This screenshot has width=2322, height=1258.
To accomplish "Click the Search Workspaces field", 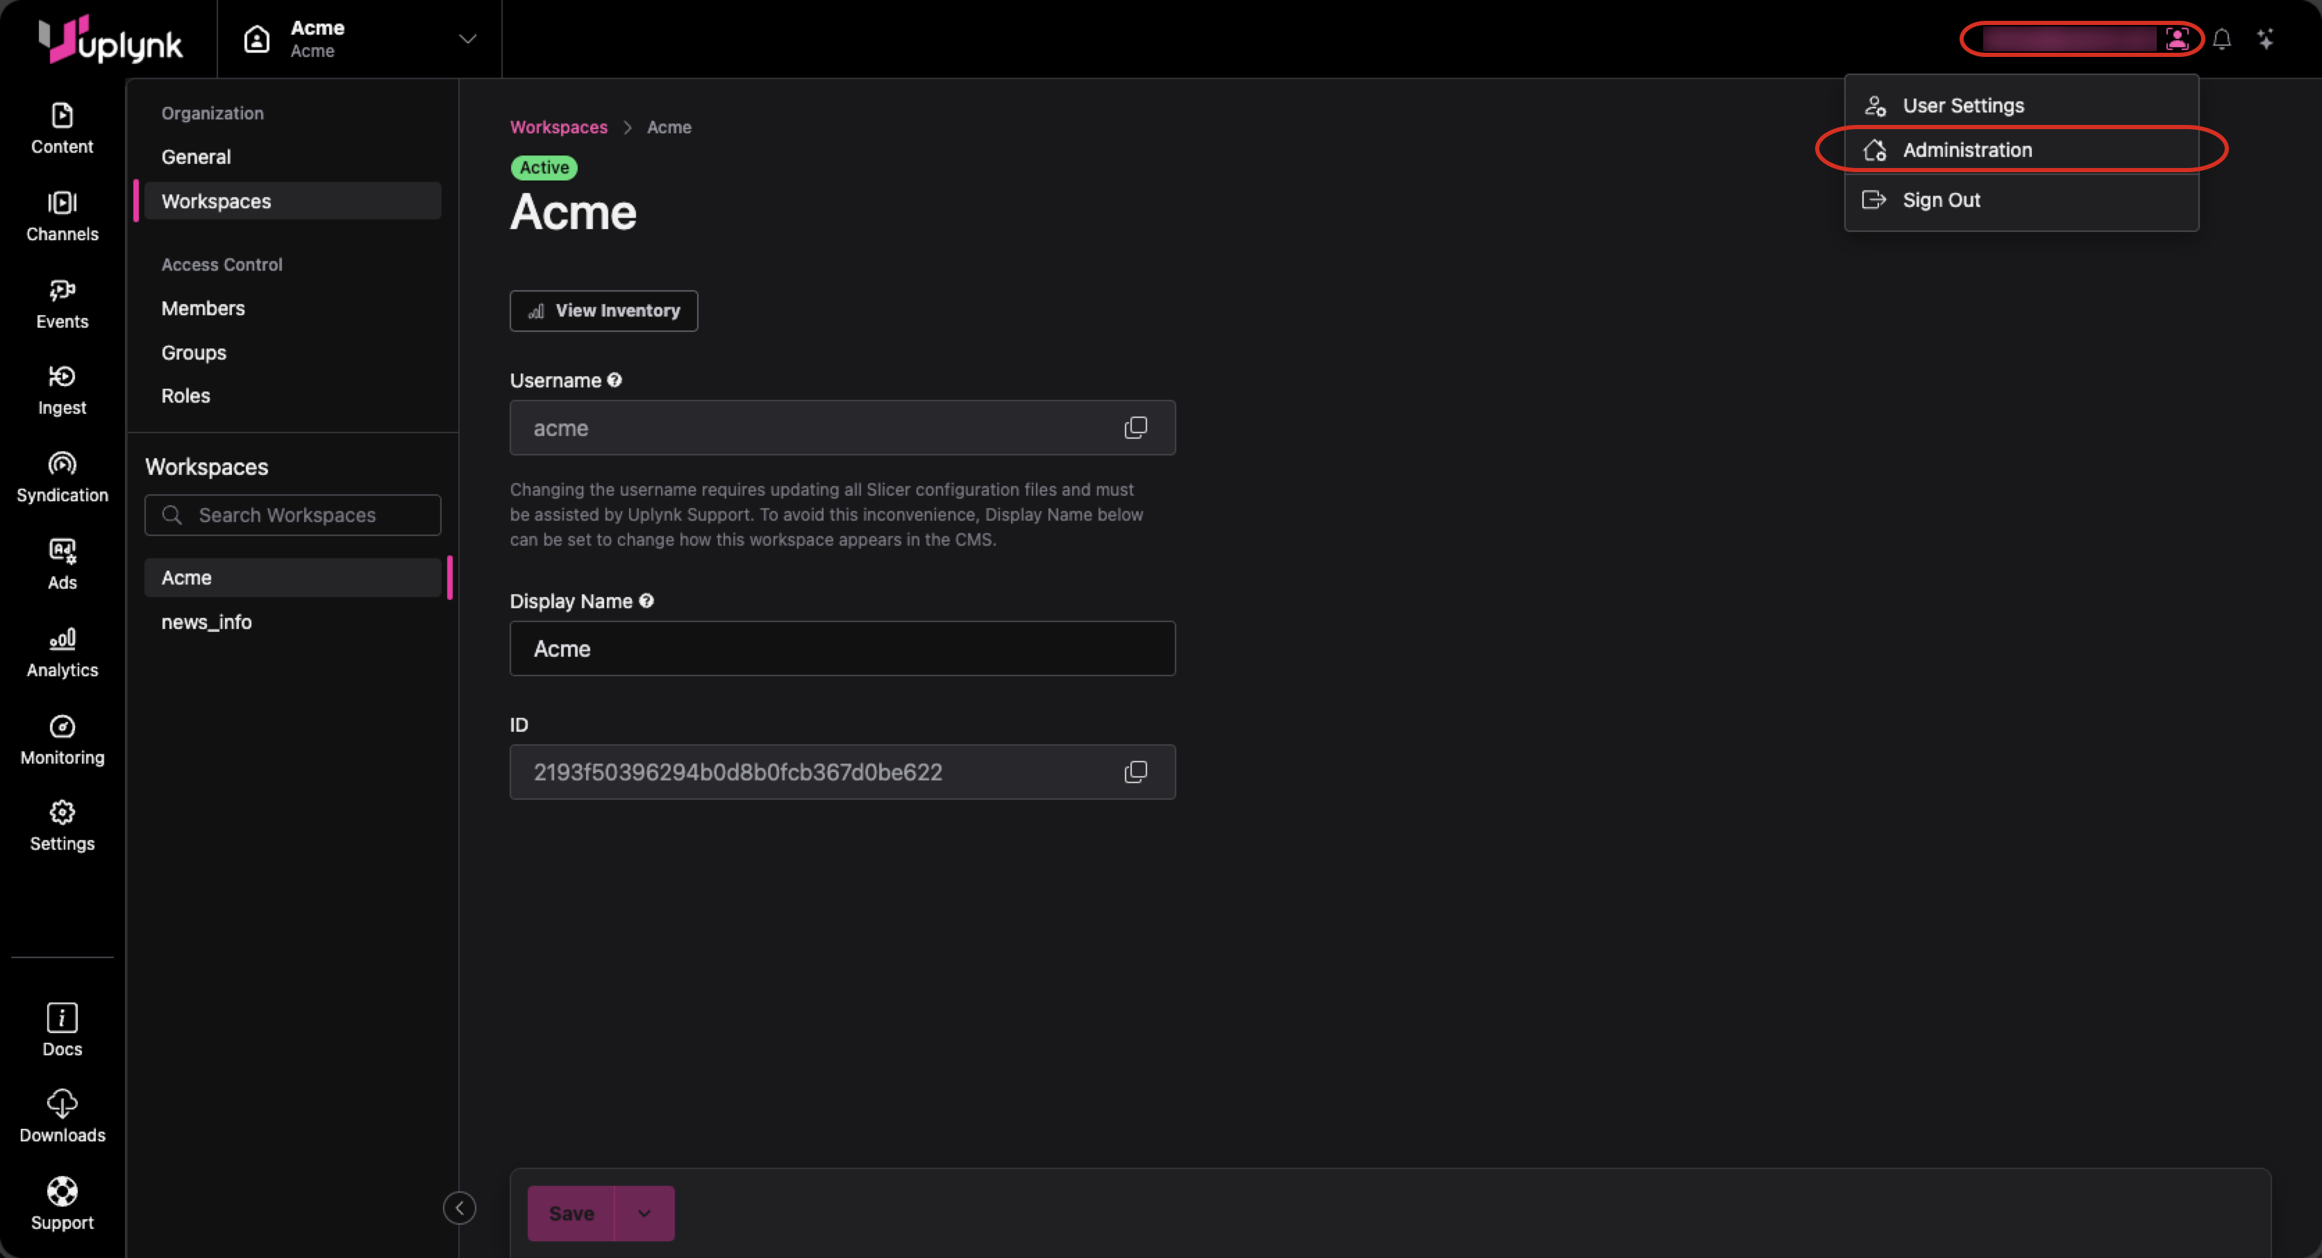I will point(293,514).
